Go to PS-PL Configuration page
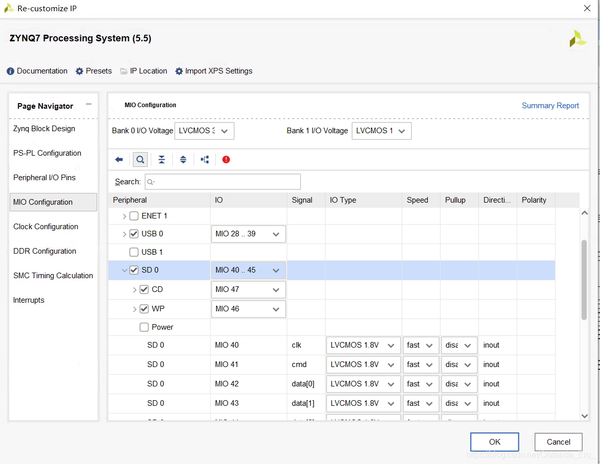This screenshot has height=464, width=600. click(47, 153)
